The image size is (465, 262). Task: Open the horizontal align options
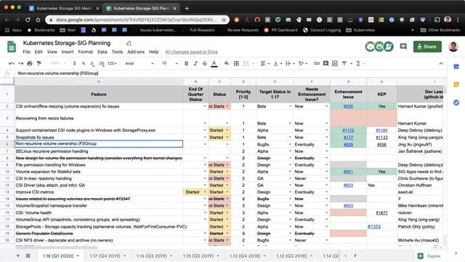coord(264,63)
